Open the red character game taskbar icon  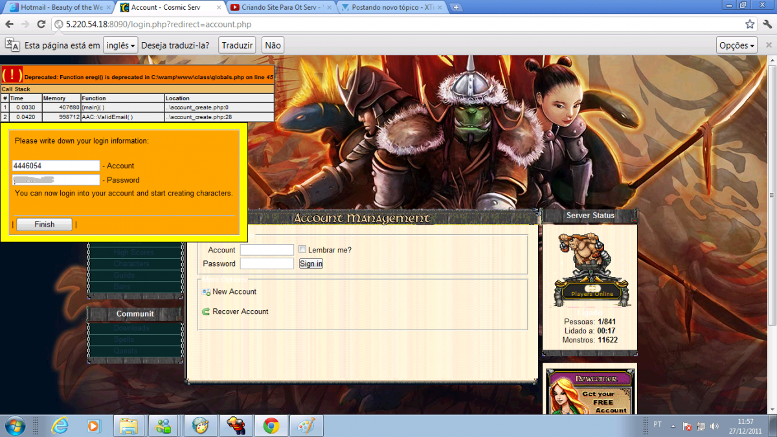click(236, 425)
